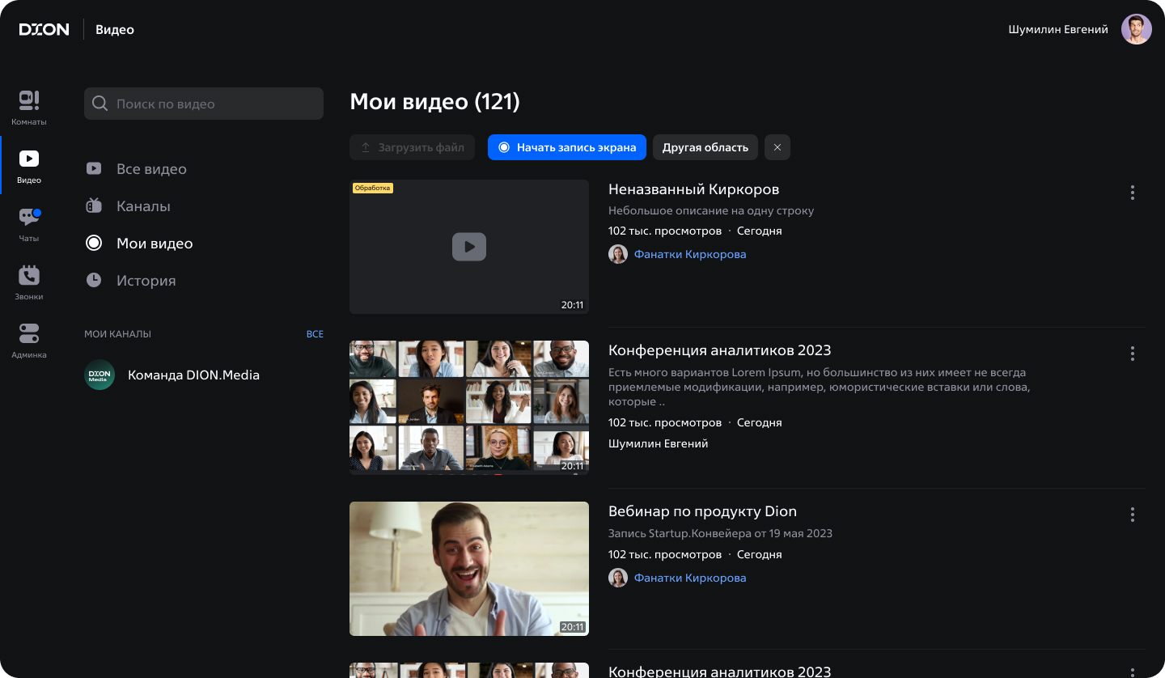The image size is (1165, 678).
Task: Open options menu for Вебинар по продукту Dion
Action: (1132, 515)
